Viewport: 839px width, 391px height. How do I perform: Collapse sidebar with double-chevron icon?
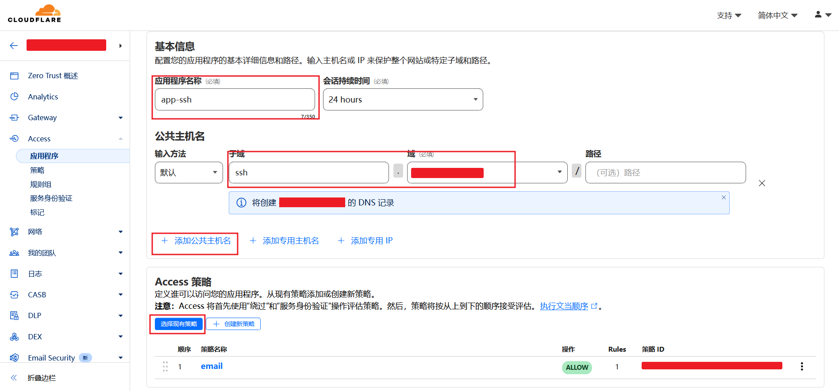[14, 378]
